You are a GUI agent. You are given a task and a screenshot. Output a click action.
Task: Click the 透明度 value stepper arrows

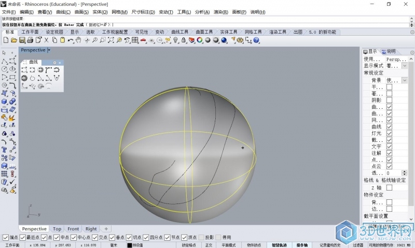click(405, 173)
